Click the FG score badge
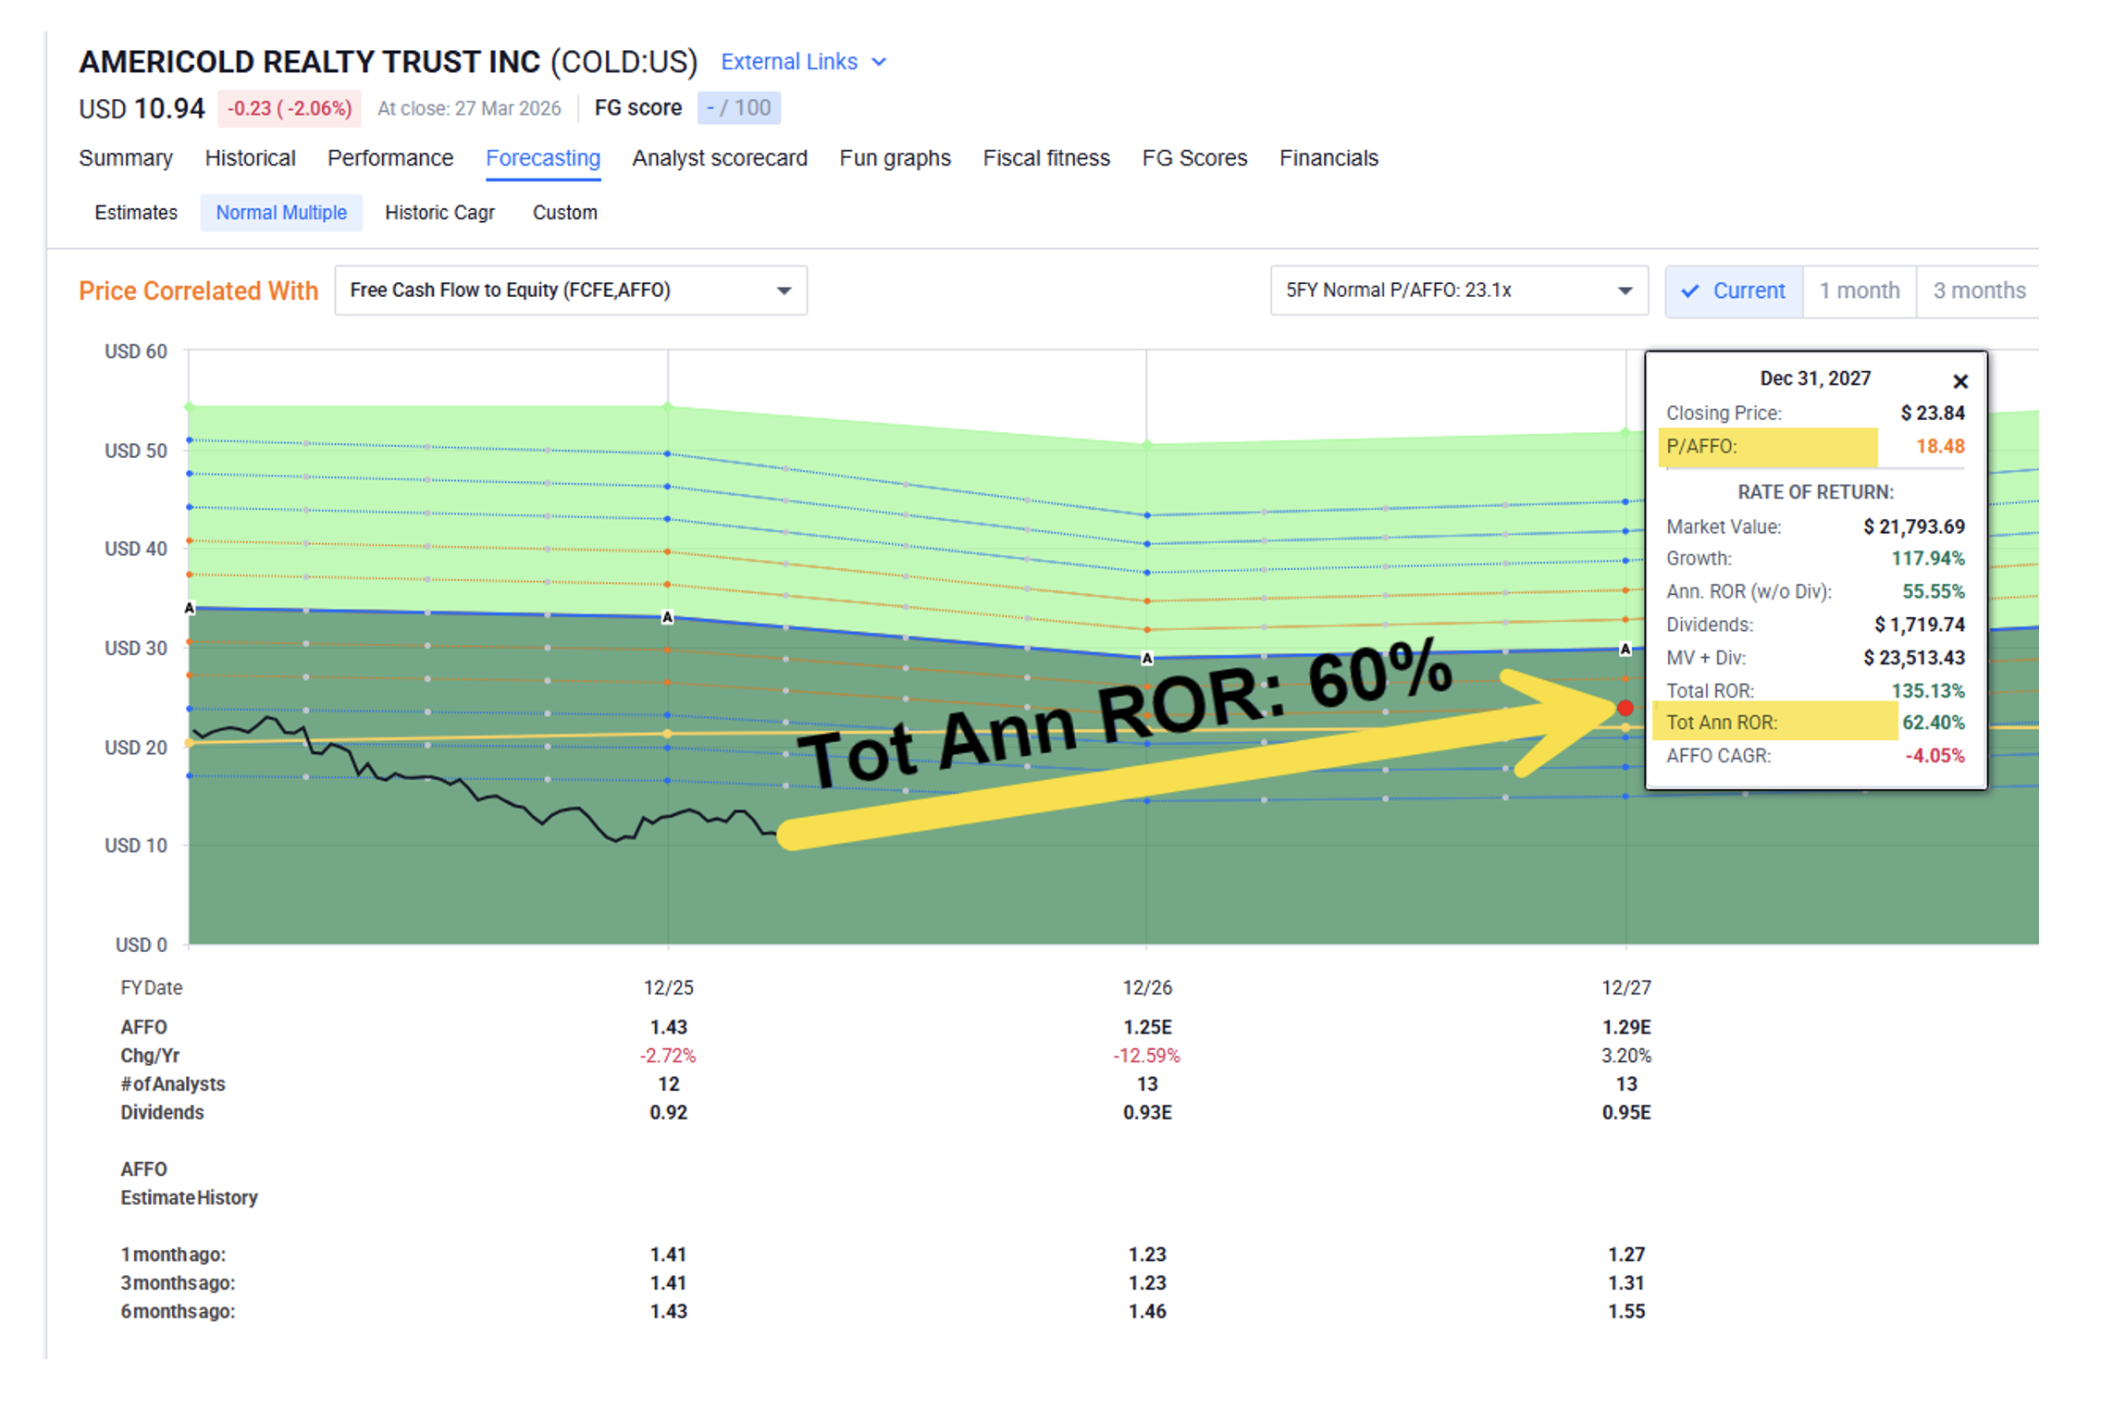The height and width of the screenshot is (1423, 2126). 738,108
